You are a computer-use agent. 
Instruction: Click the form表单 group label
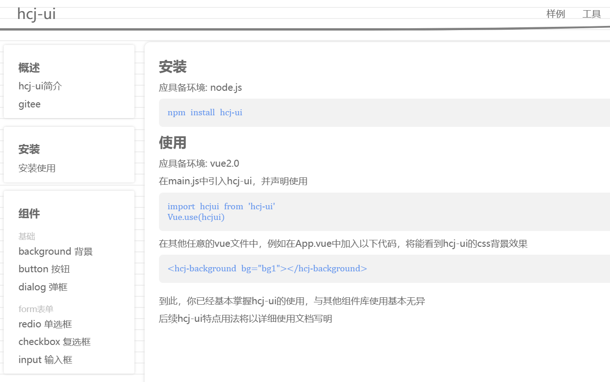(x=36, y=309)
